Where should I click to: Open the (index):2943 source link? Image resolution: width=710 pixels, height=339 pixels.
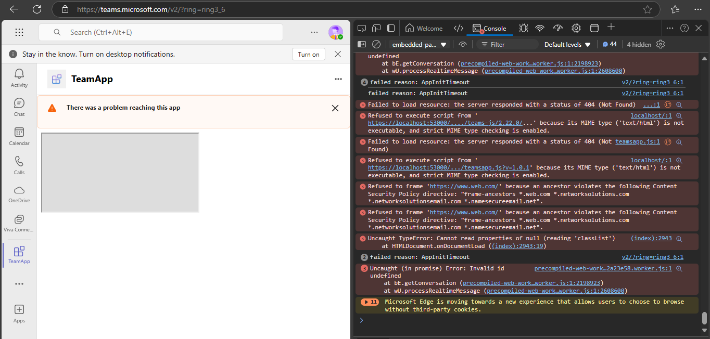[651, 238]
